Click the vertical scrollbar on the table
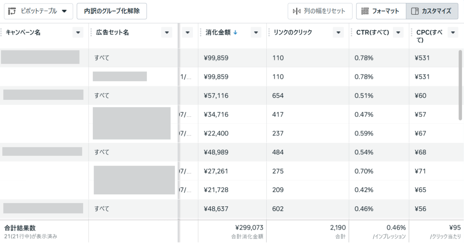 [460, 85]
